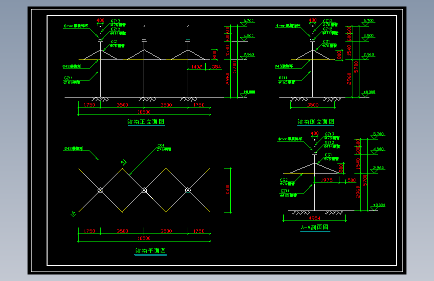The width and height of the screenshot is (434, 281).
Task: Select the Ø48 ring label in side elevation
Action: tap(284, 66)
